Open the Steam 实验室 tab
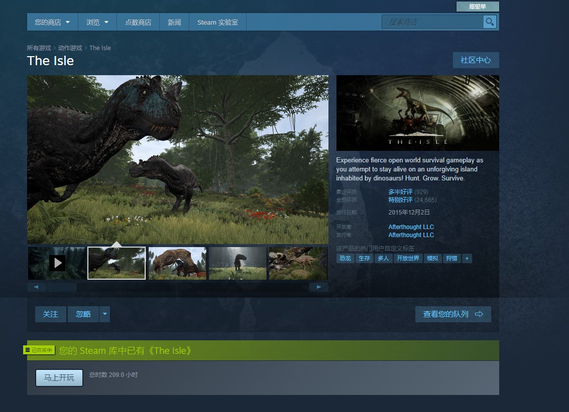The height and width of the screenshot is (412, 569). (218, 22)
